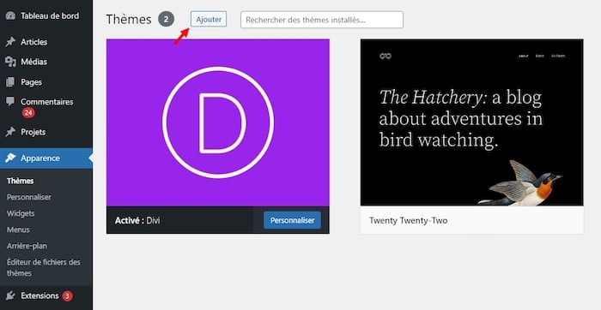The width and height of the screenshot is (601, 310).
Task: Click the Projets pin icon
Action: [10, 132]
